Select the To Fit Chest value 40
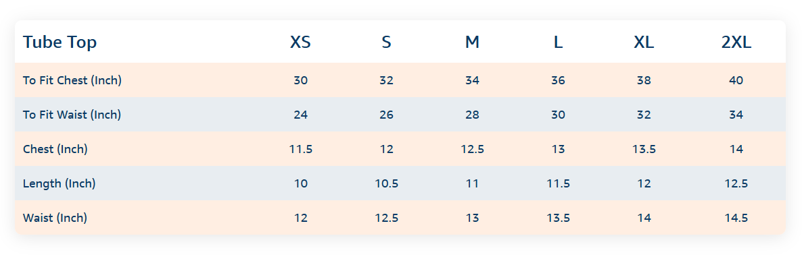Screen dimensions: 802x265 (736, 80)
